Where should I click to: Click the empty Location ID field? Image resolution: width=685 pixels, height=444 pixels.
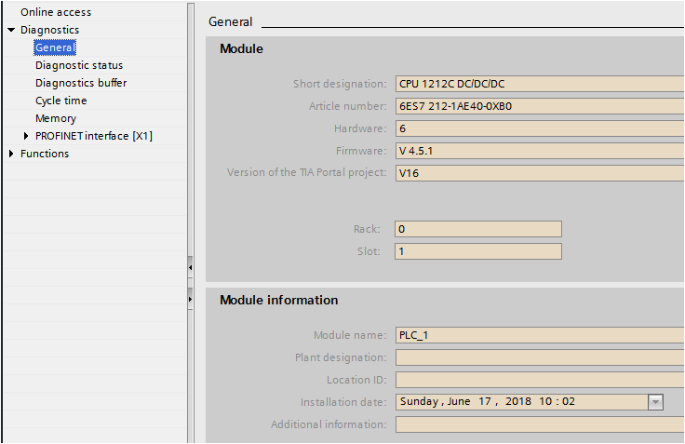coord(538,380)
